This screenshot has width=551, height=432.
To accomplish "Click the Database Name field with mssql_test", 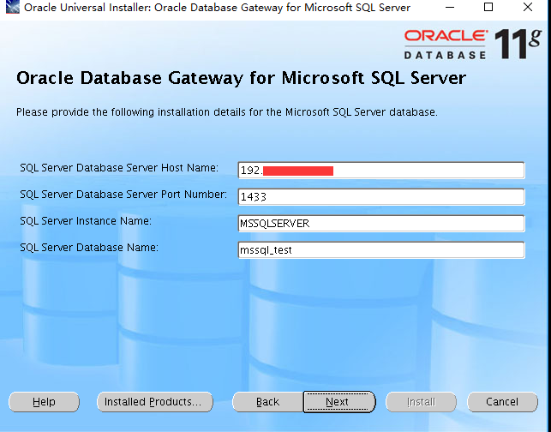I will (380, 249).
